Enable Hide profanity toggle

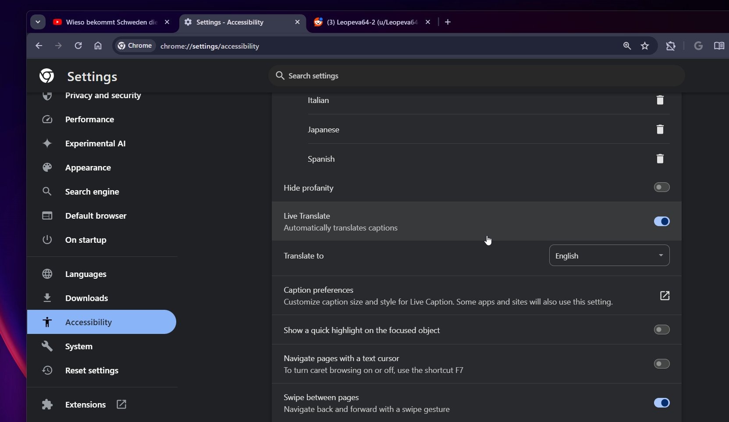pyautogui.click(x=661, y=188)
